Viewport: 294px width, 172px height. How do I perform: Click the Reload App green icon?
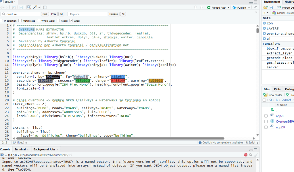pyautogui.click(x=209, y=7)
